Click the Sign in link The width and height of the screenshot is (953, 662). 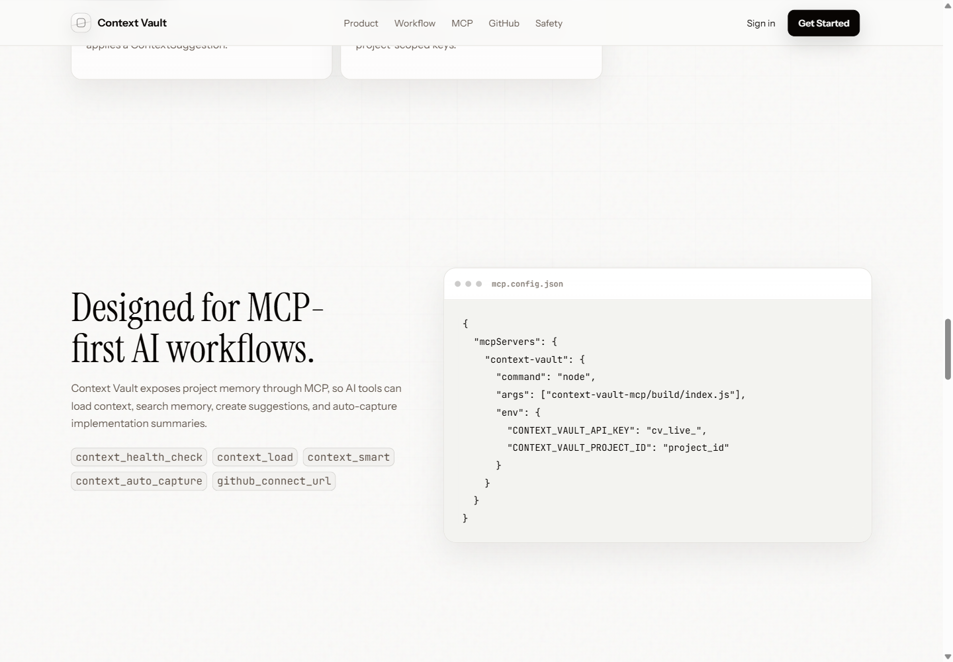760,23
